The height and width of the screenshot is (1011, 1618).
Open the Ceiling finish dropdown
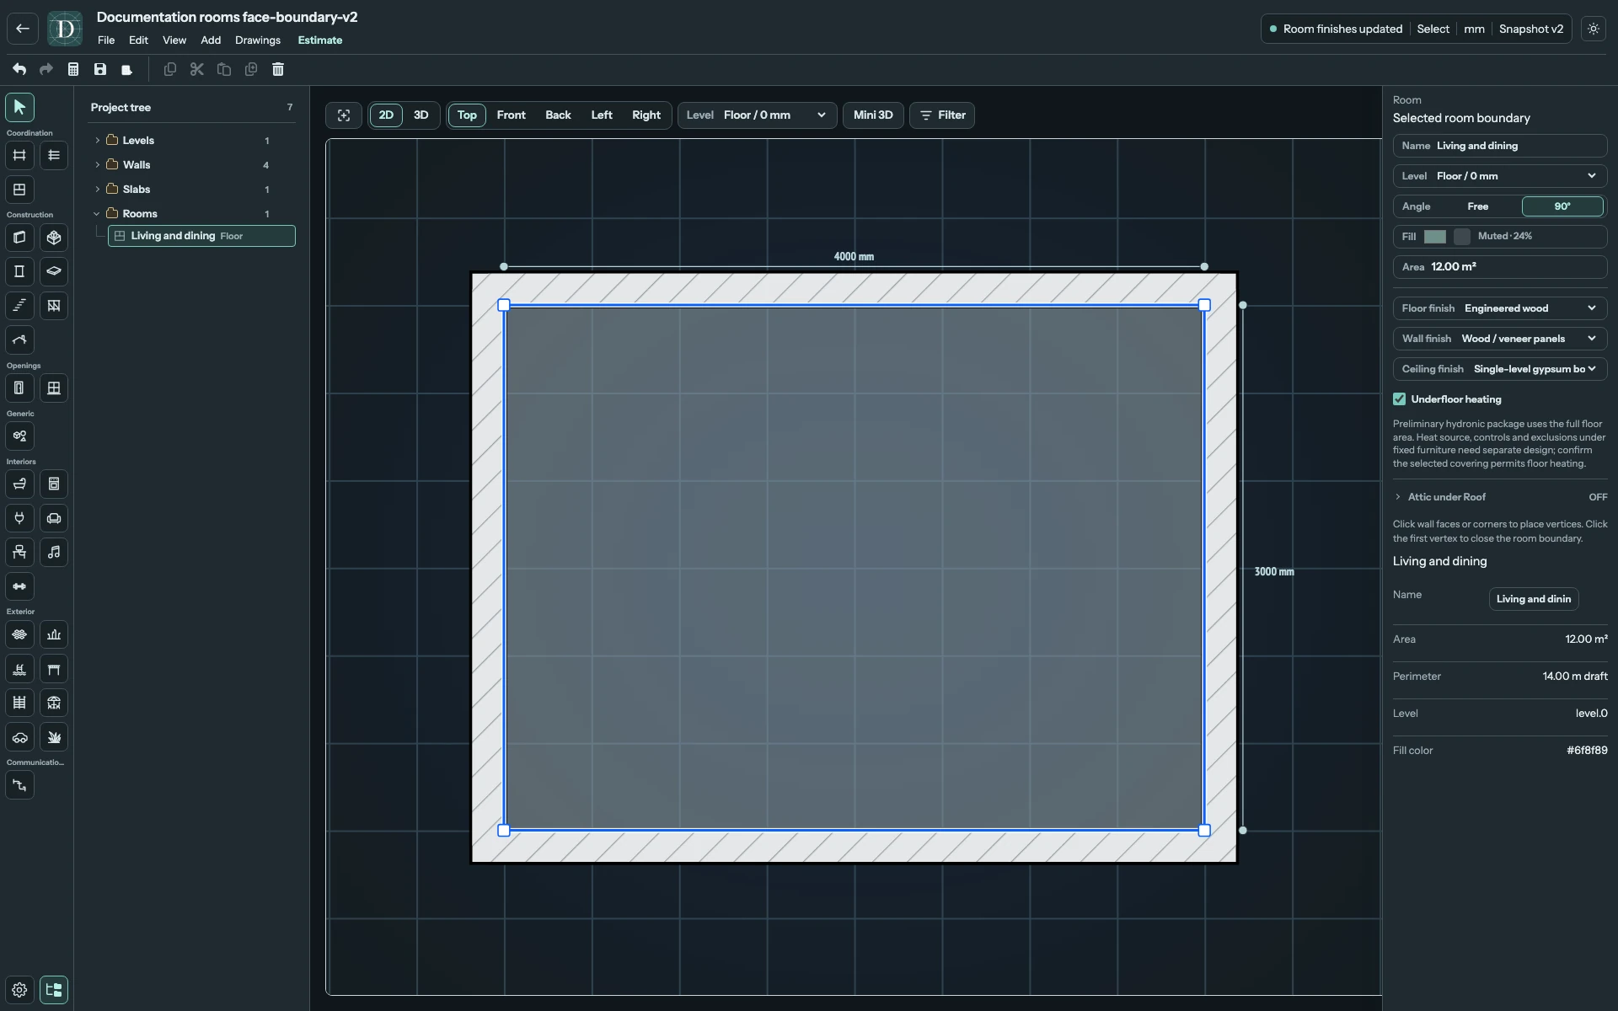[x=1500, y=369]
